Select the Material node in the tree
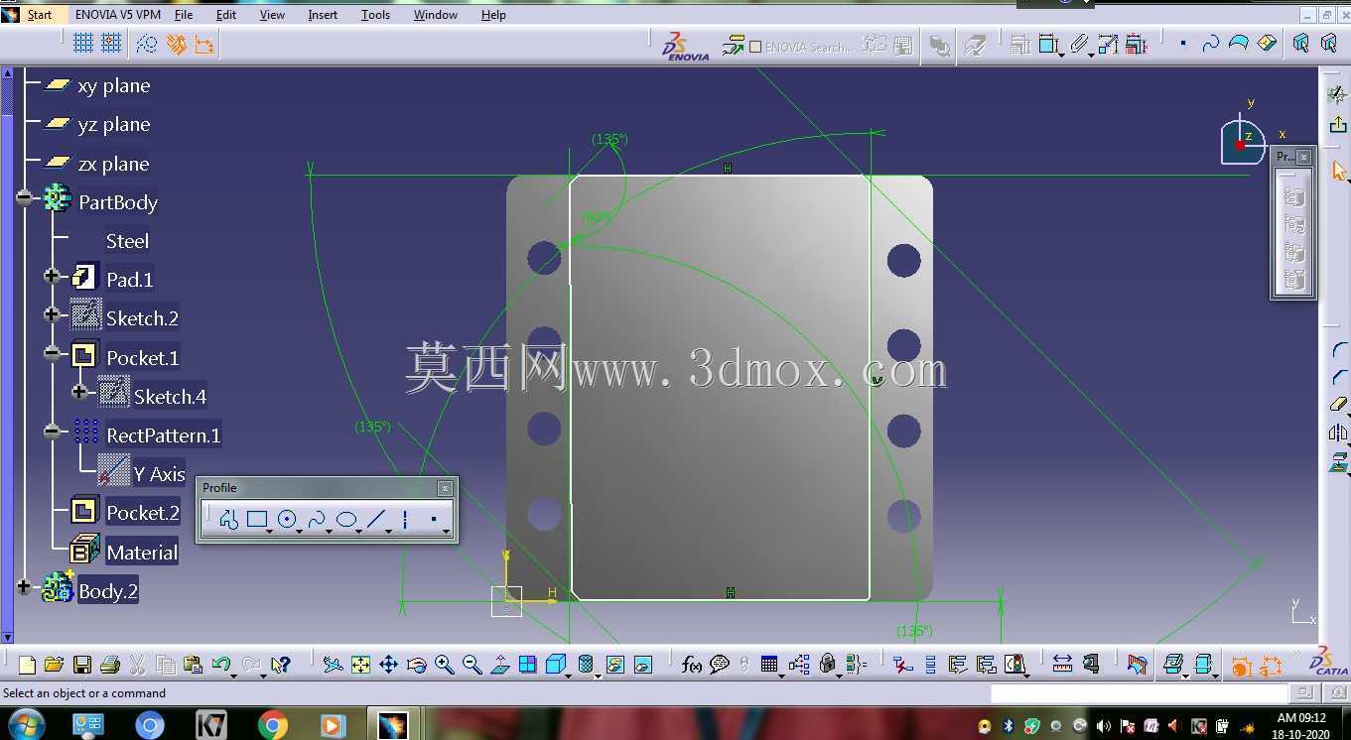The width and height of the screenshot is (1351, 740). [142, 553]
